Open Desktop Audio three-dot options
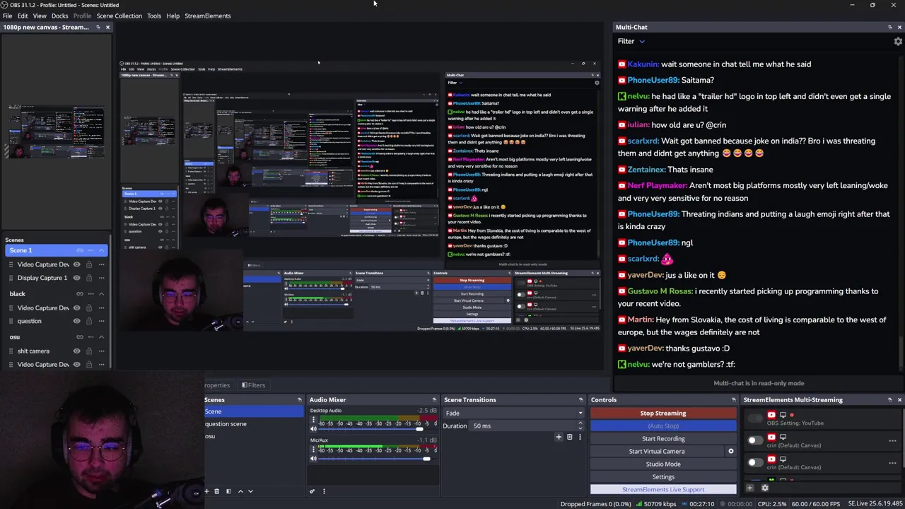This screenshot has height=509, width=905. tap(313, 420)
